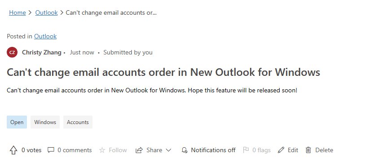This screenshot has width=373, height=166.
Task: Select the Windows tag
Action: [x=45, y=122]
